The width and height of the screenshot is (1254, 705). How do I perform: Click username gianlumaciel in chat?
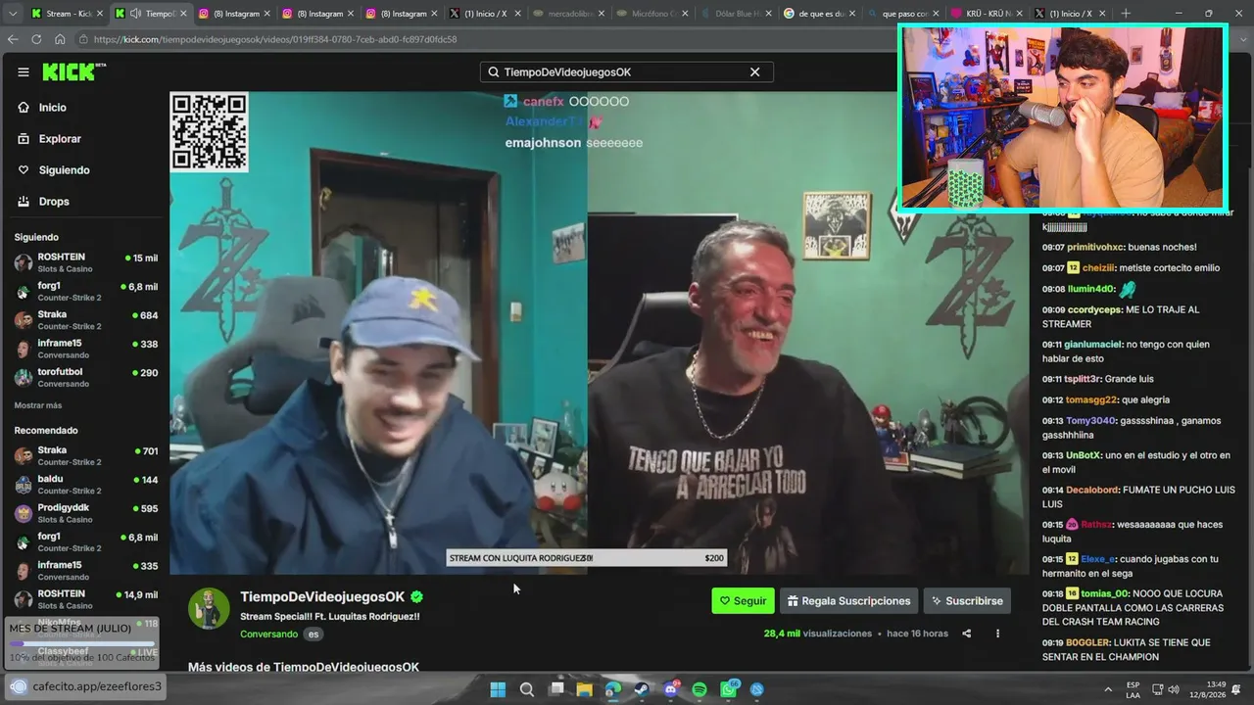(x=1093, y=345)
